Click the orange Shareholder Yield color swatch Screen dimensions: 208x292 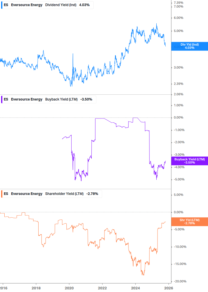pyautogui.click(x=1, y=194)
